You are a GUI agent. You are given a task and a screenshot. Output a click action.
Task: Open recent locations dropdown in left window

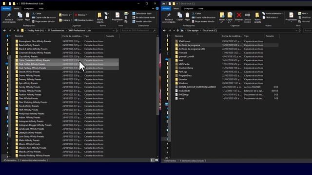point(14,31)
